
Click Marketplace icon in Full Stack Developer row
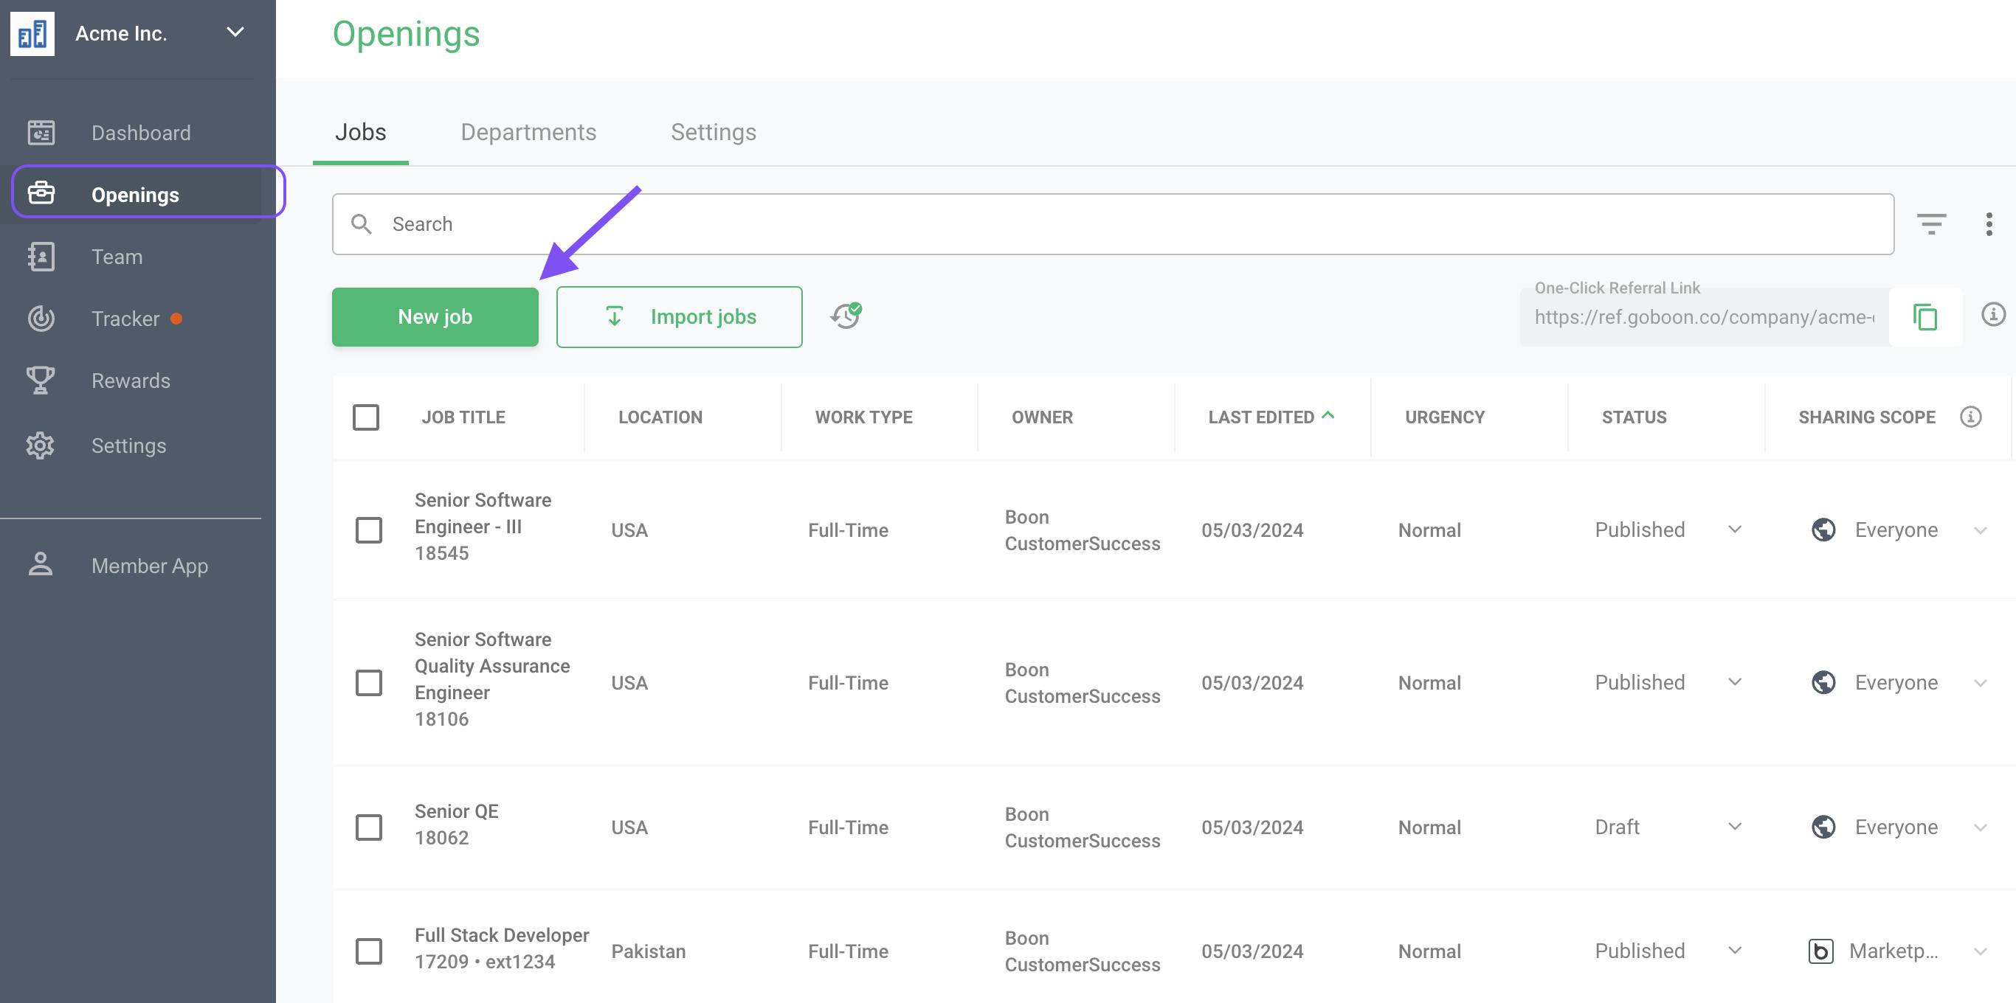point(1820,951)
